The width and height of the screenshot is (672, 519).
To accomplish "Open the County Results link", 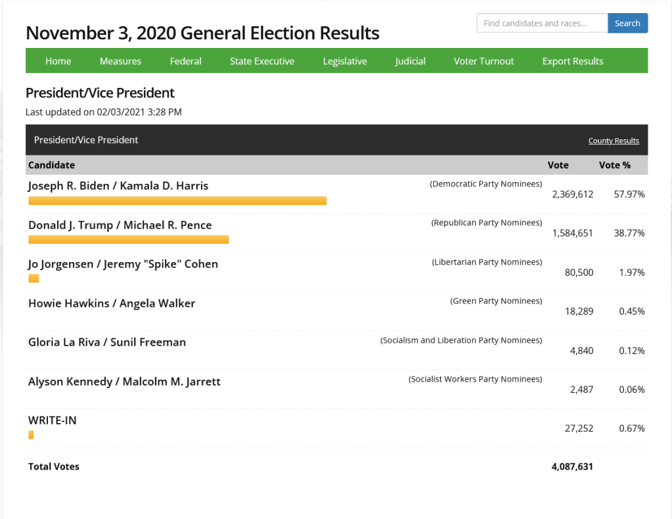I will [614, 141].
